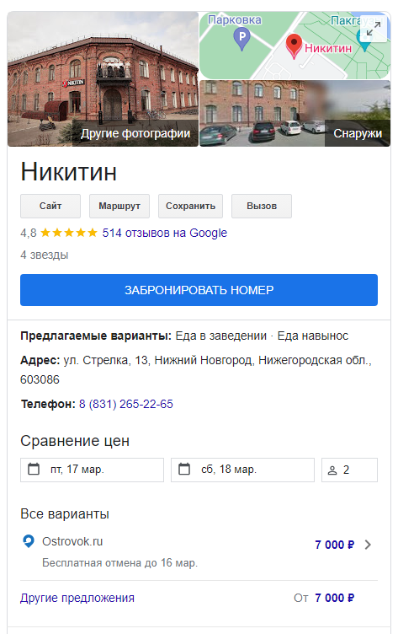
Task: Click ЗАБРОНИРОВАТЬ НОМЕР button
Action: [x=199, y=290]
